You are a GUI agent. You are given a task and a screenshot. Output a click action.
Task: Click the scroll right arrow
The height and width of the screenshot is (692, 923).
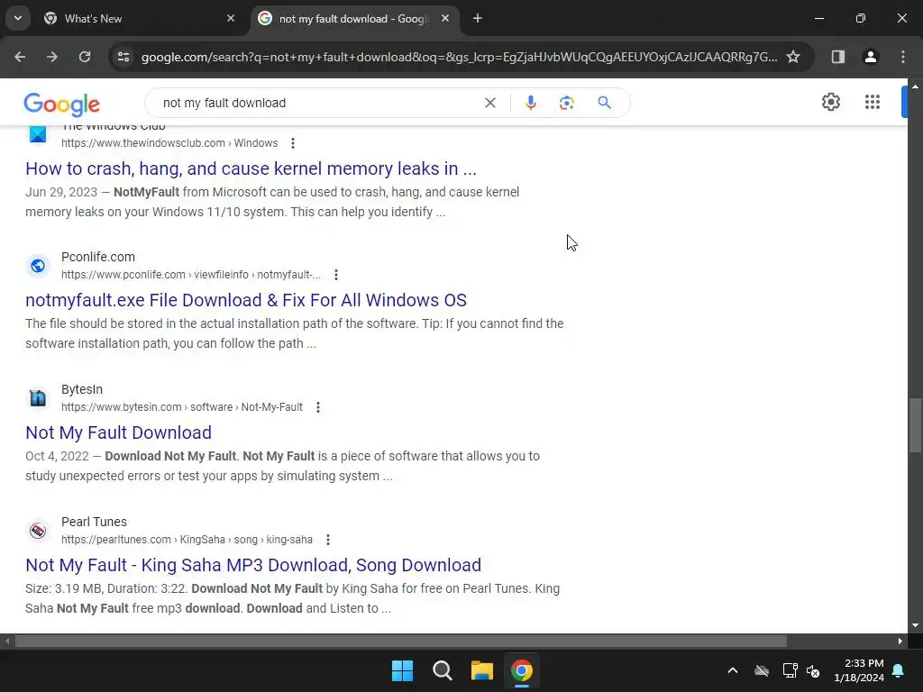pos(900,641)
